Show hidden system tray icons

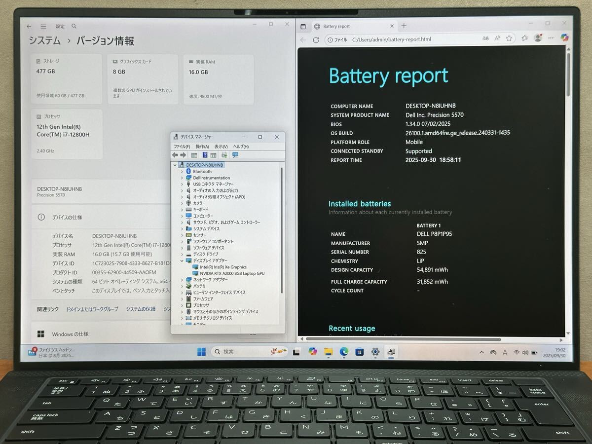pyautogui.click(x=481, y=352)
